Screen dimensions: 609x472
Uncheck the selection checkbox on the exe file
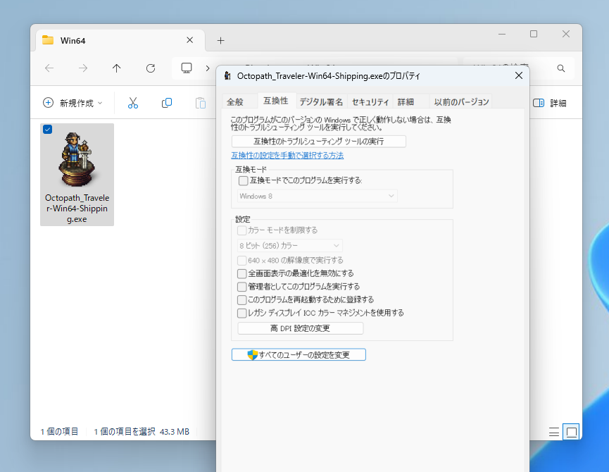tap(47, 130)
